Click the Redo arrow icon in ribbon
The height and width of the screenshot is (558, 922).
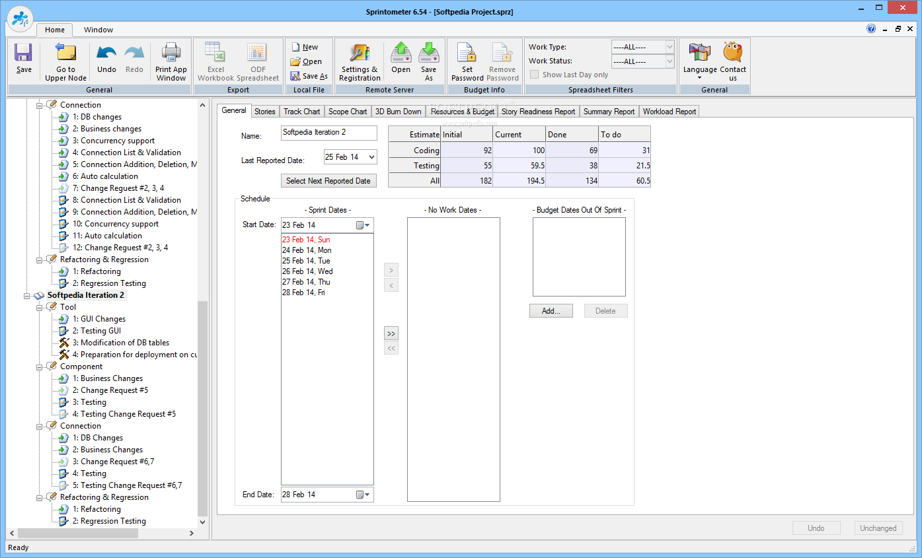(x=134, y=53)
